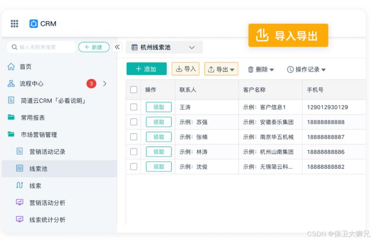Check the checkbox for the 张楠 row

coord(134,137)
